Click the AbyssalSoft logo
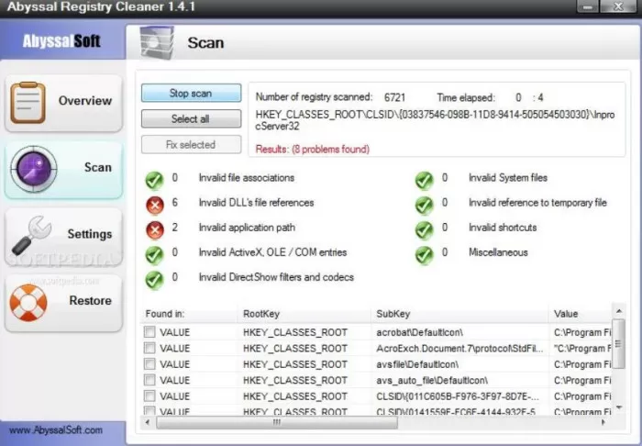This screenshot has width=642, height=446. [61, 41]
